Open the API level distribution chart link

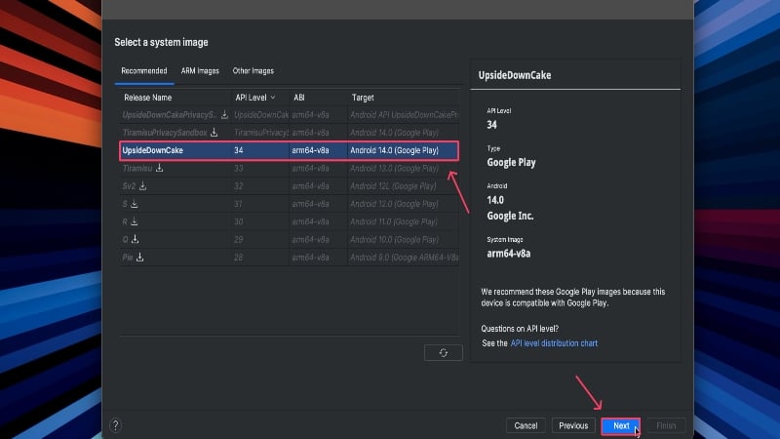click(x=554, y=343)
